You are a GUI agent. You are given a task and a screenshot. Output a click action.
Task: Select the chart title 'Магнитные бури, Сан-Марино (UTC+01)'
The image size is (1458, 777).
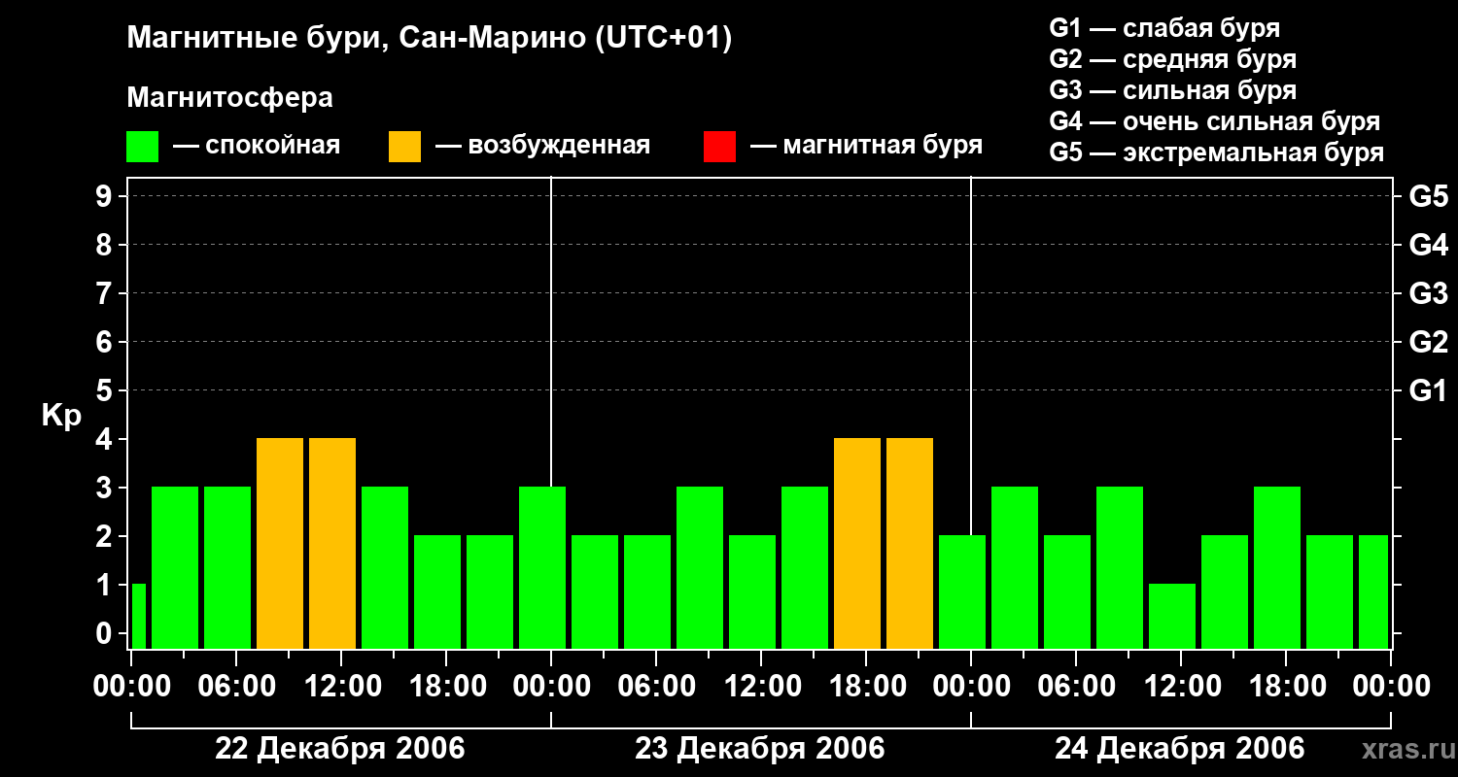429,39
